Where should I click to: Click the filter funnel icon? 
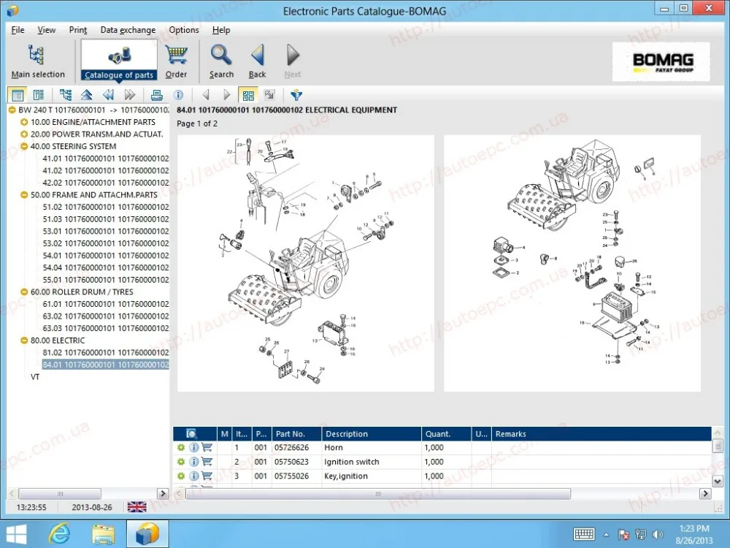pyautogui.click(x=296, y=95)
